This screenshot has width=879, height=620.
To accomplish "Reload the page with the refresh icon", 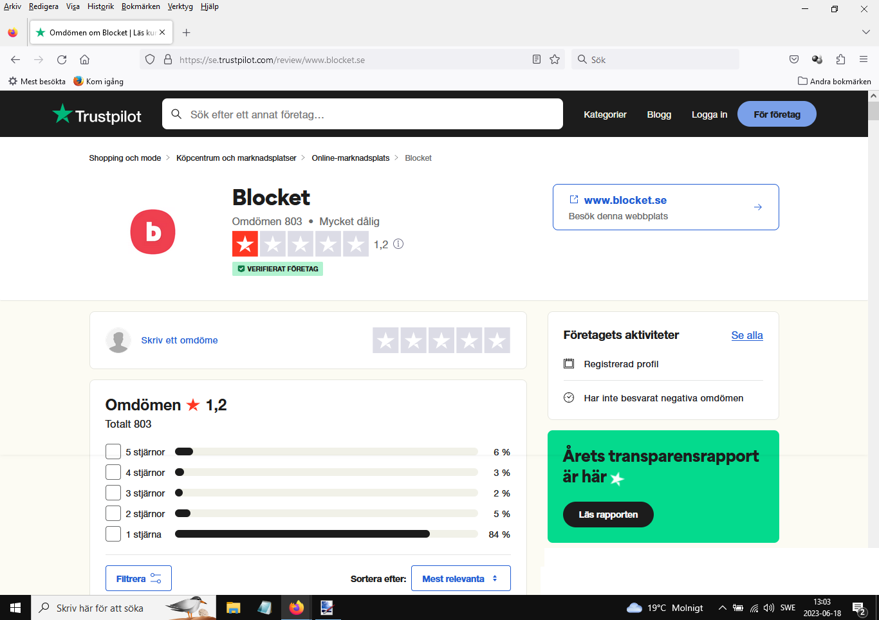I will coord(62,60).
